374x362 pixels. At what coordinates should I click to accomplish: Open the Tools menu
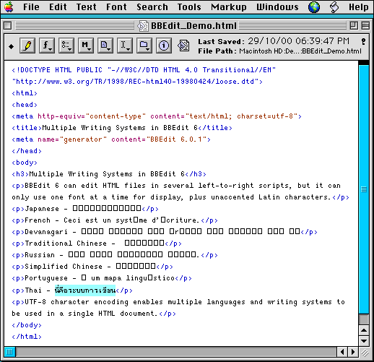click(189, 7)
